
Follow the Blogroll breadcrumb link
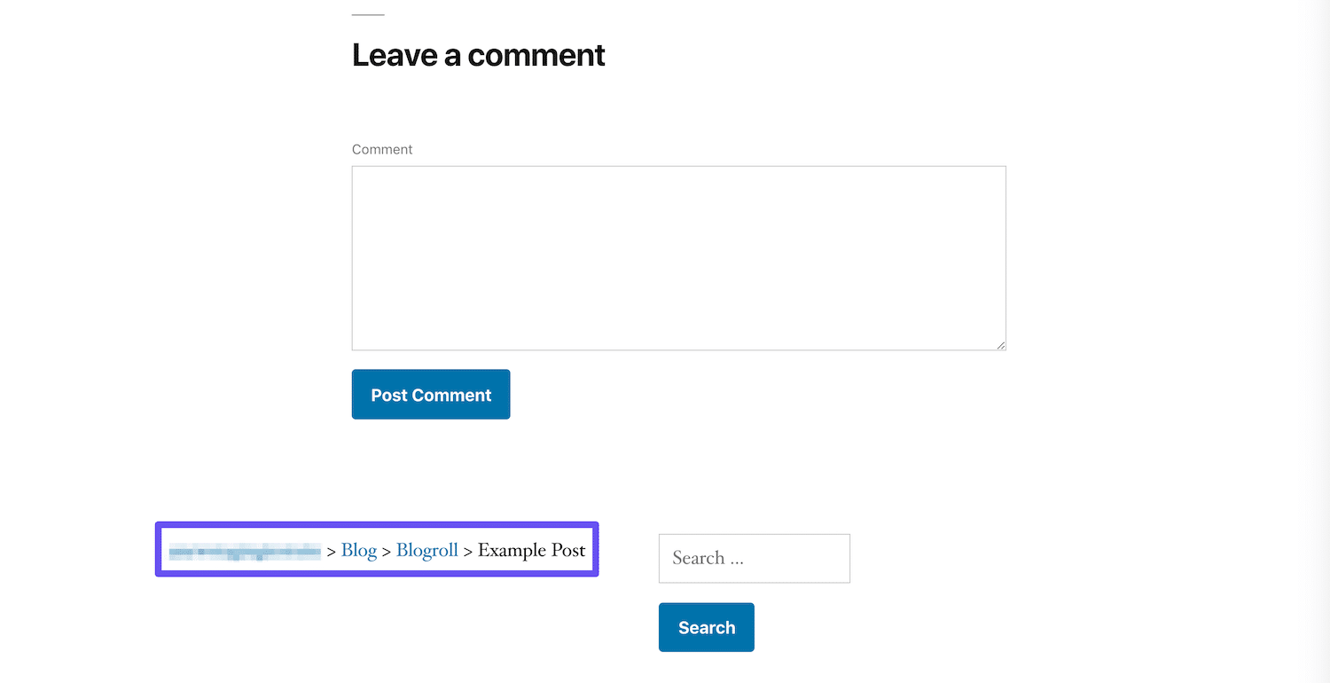click(427, 551)
